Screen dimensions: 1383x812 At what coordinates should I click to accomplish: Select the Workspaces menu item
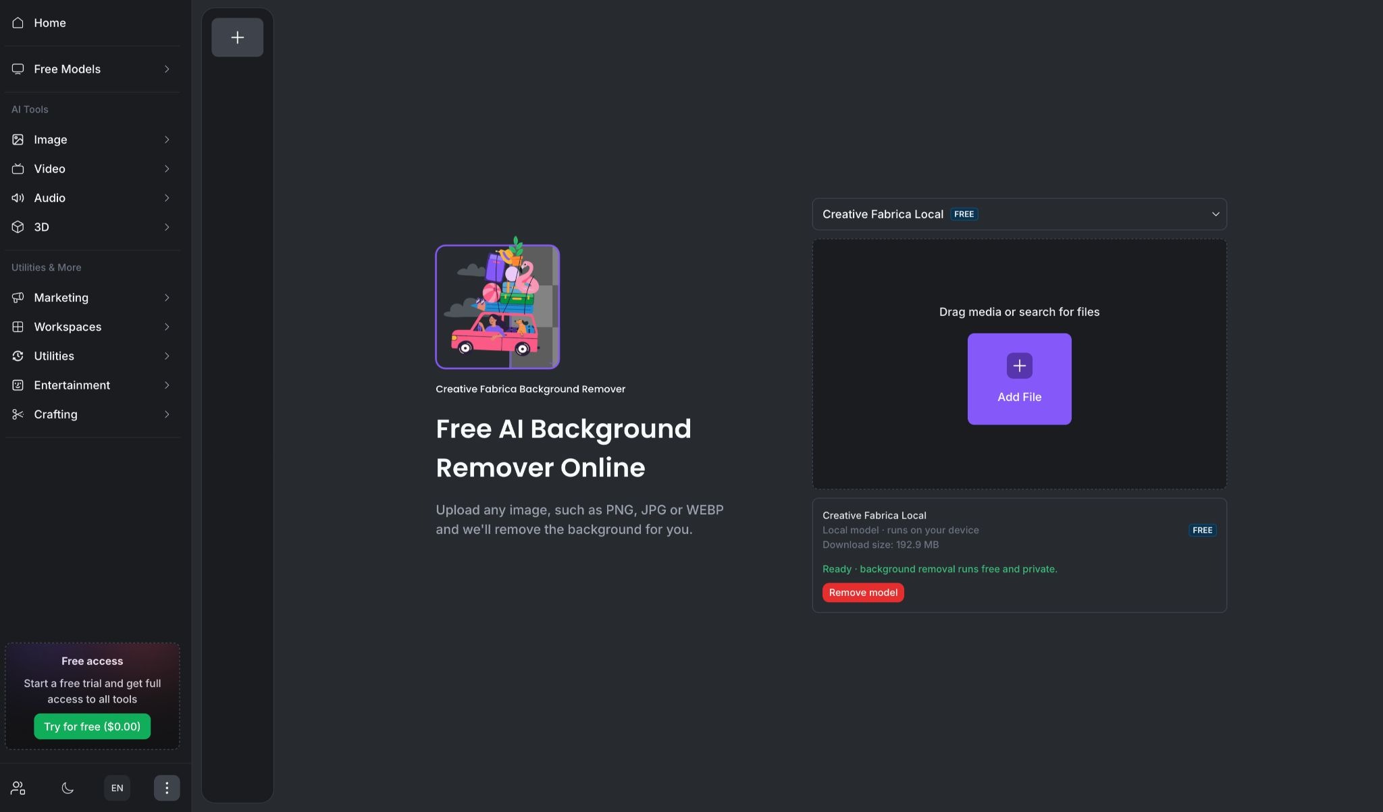pos(93,327)
